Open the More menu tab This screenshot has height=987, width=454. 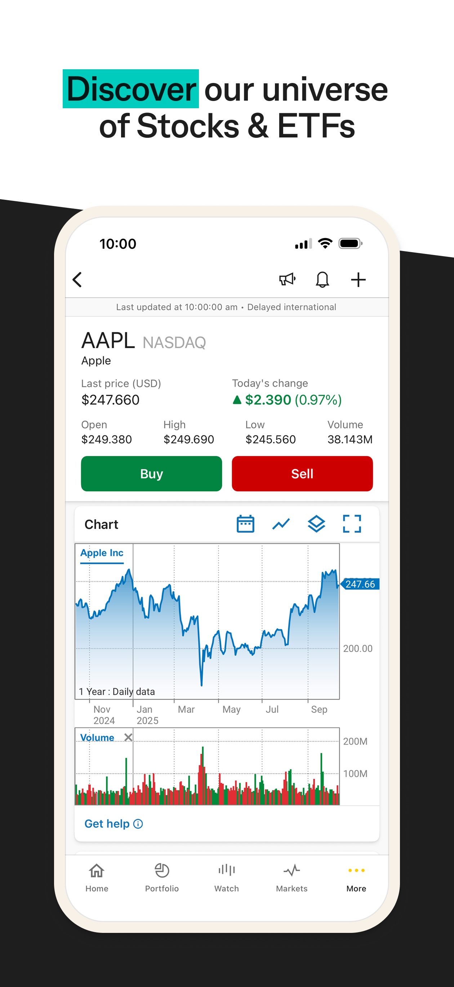(x=356, y=877)
